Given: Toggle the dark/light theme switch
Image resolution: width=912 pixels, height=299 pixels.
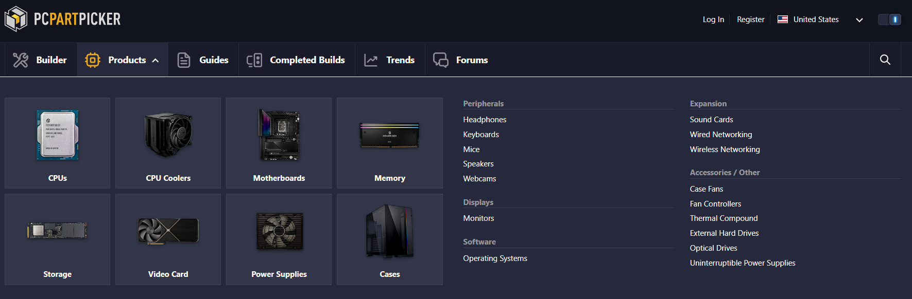Looking at the screenshot, I should [x=889, y=20].
